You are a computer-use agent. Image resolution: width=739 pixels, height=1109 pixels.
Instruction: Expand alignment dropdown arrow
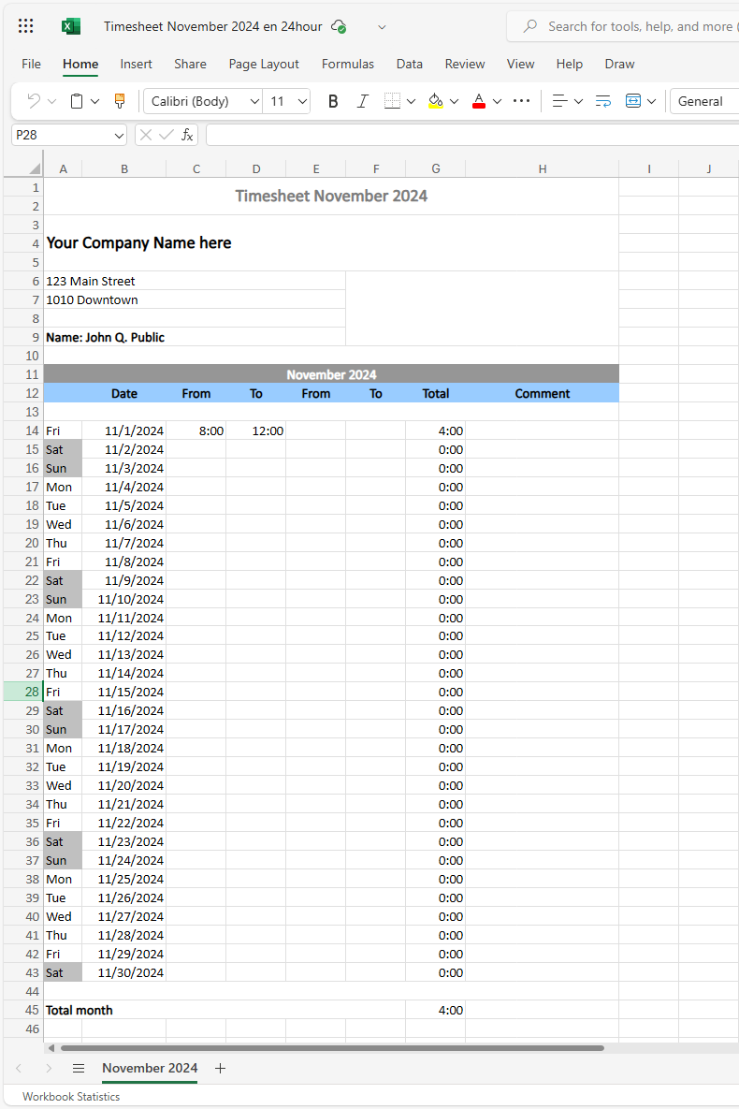(578, 101)
